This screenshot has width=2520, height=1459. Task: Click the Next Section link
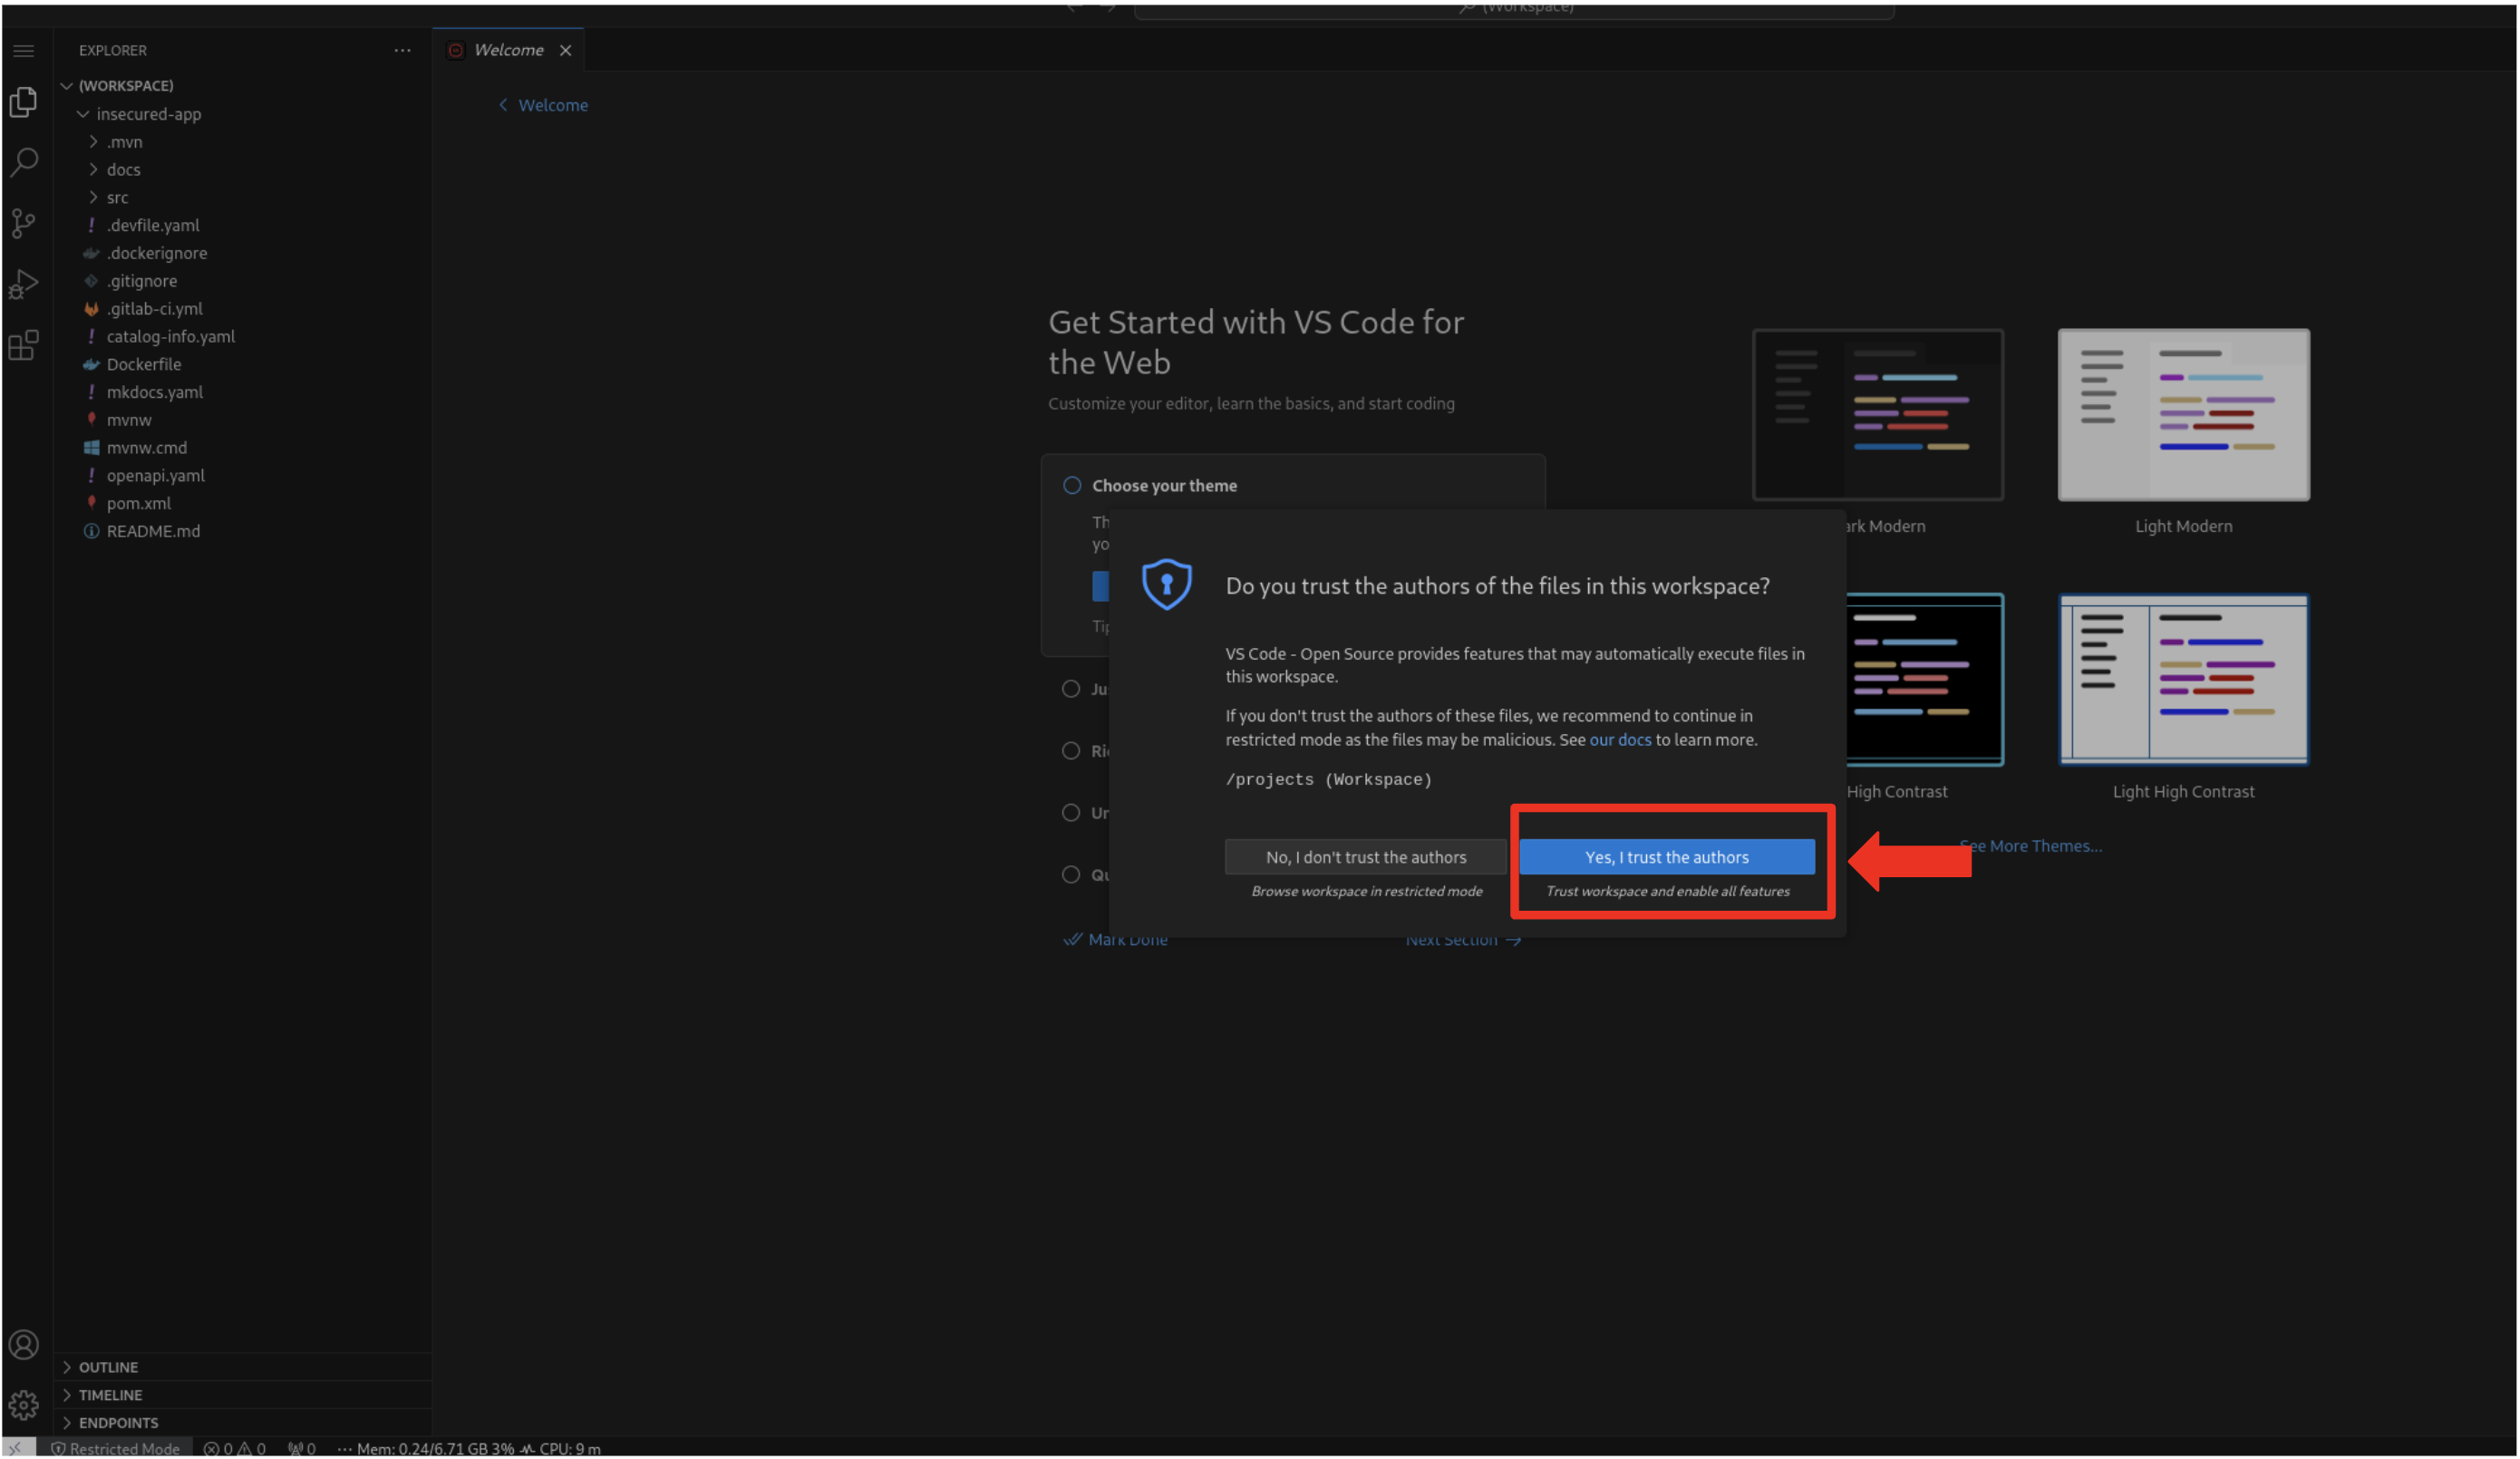tap(1463, 940)
